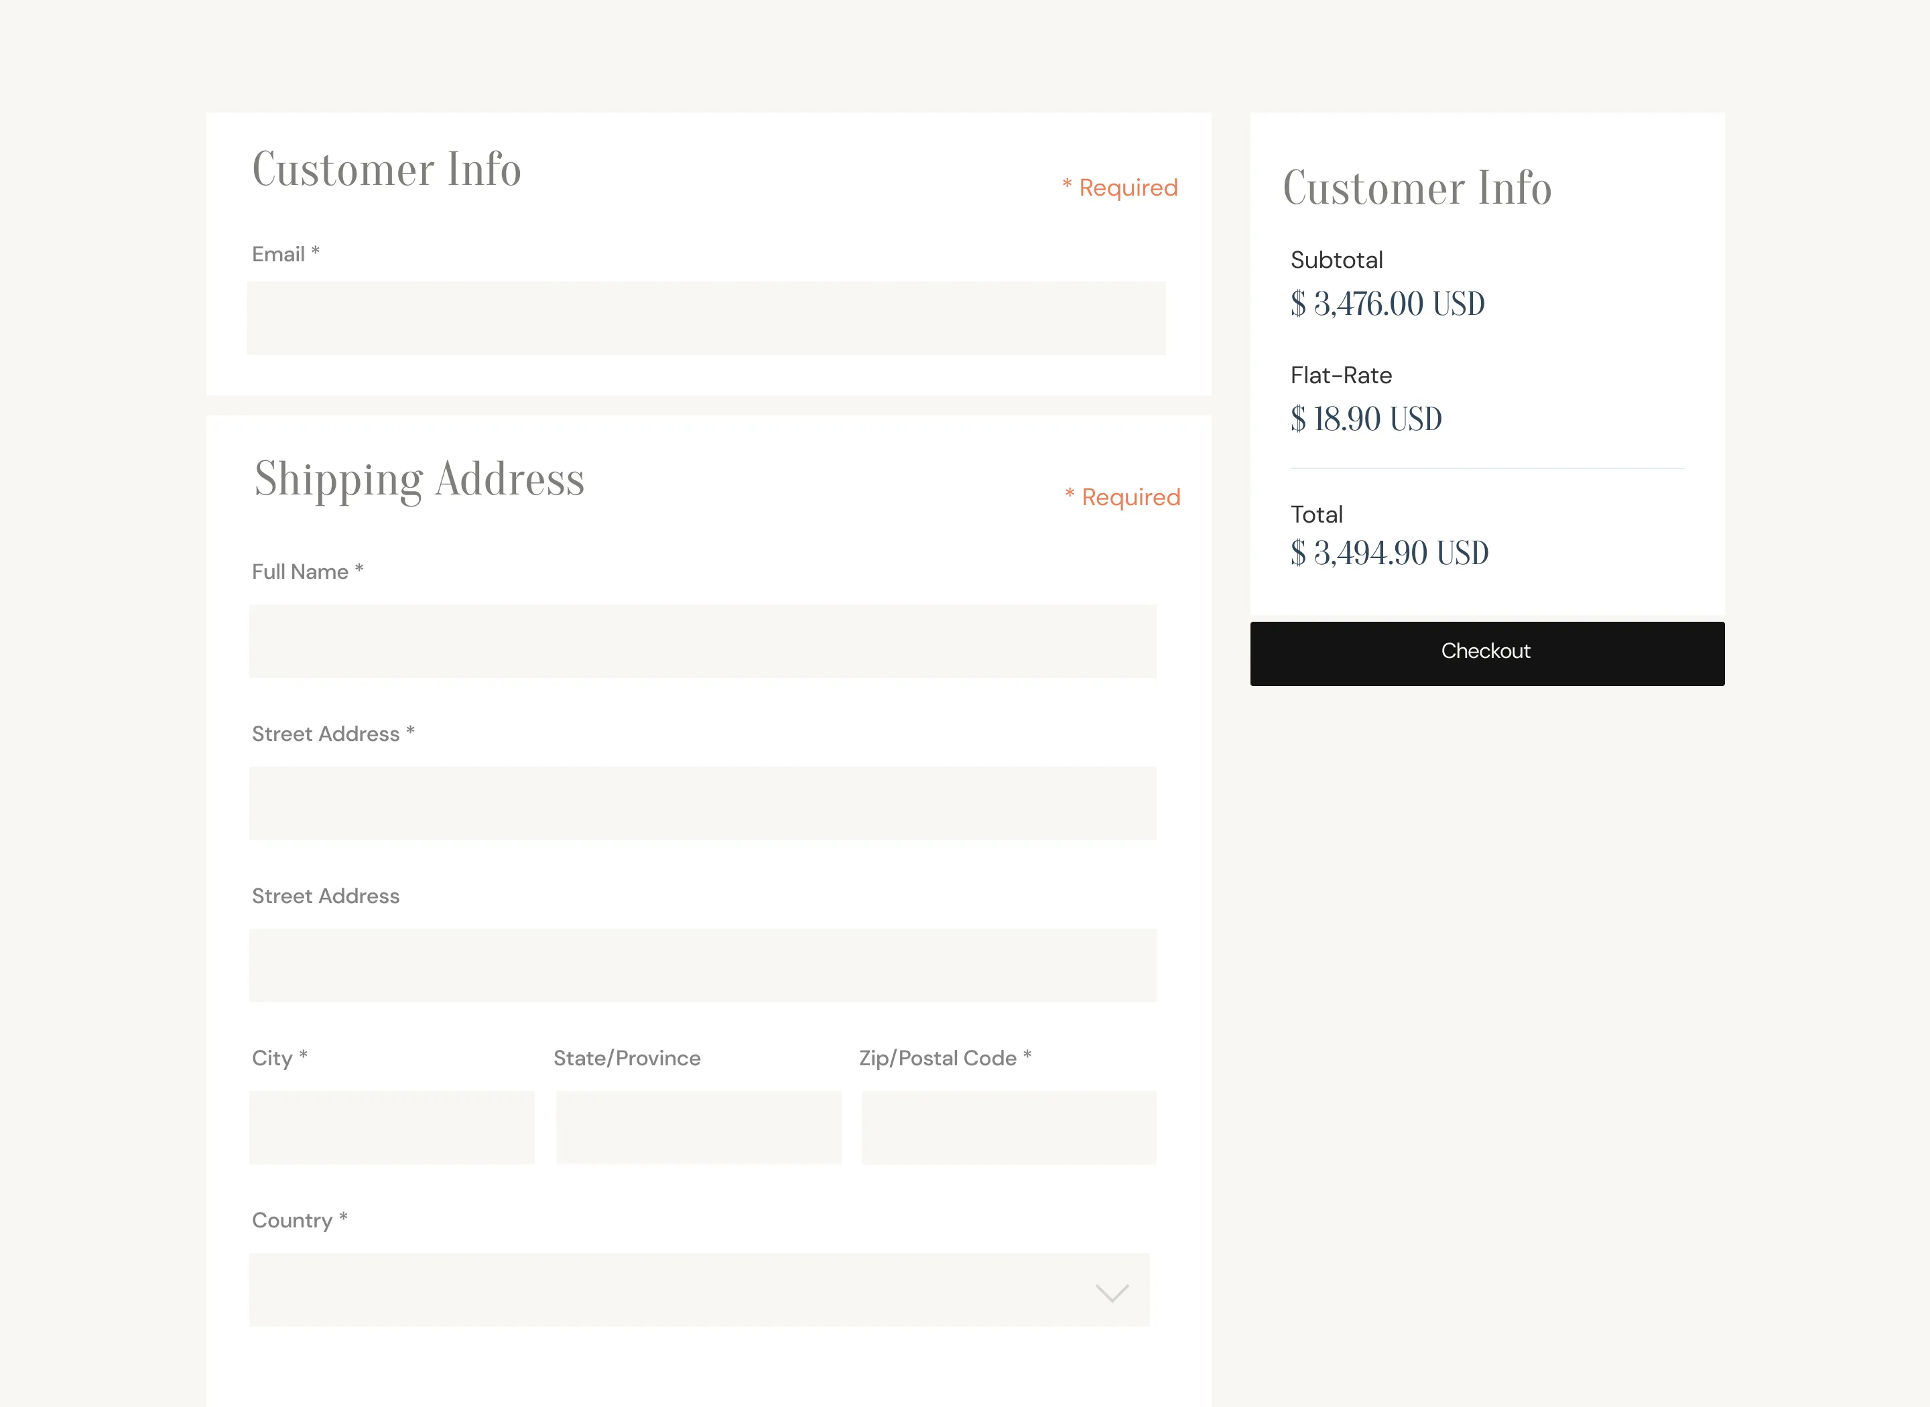
Task: Click the Checkout button
Action: (1486, 651)
